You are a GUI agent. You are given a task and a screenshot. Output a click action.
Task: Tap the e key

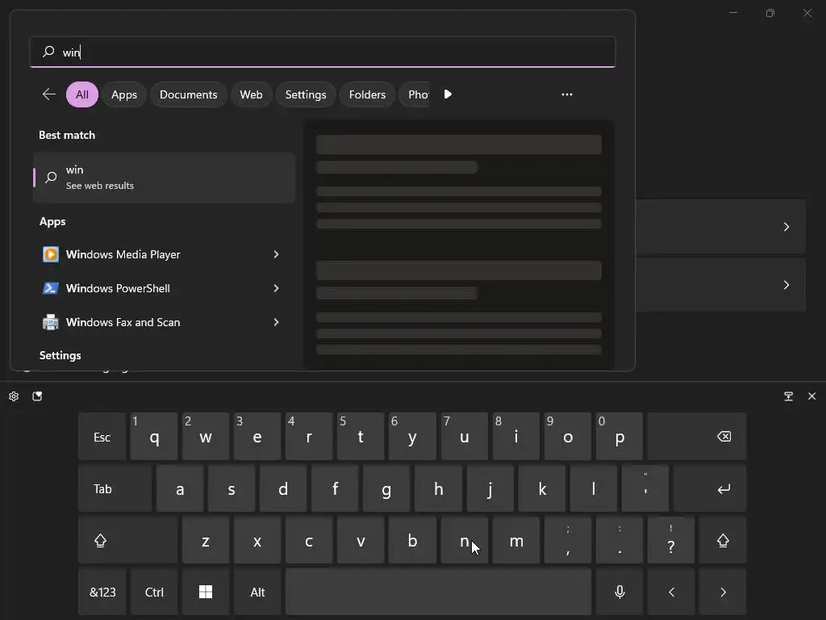click(x=257, y=437)
